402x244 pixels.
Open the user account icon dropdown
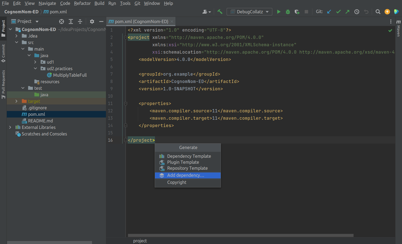[x=207, y=12]
